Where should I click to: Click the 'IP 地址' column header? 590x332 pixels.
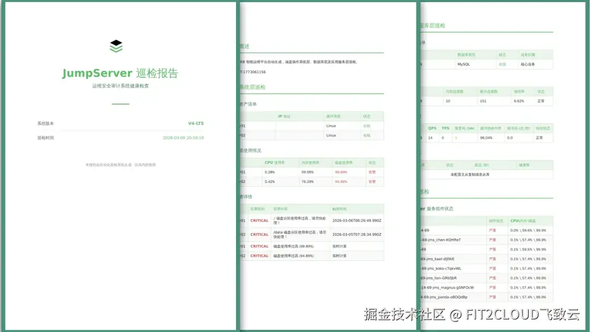coord(284,116)
